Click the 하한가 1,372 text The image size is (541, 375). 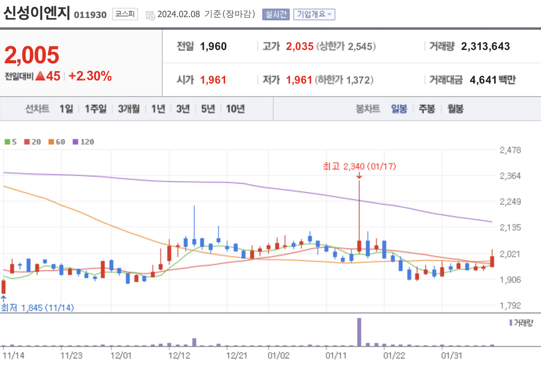tap(344, 80)
